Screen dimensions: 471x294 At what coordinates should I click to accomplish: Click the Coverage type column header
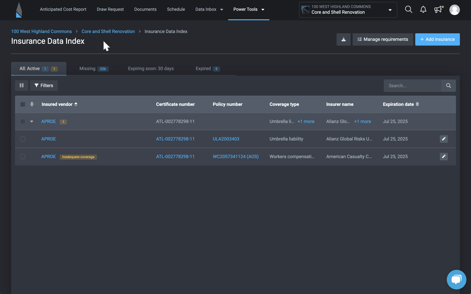(284, 104)
